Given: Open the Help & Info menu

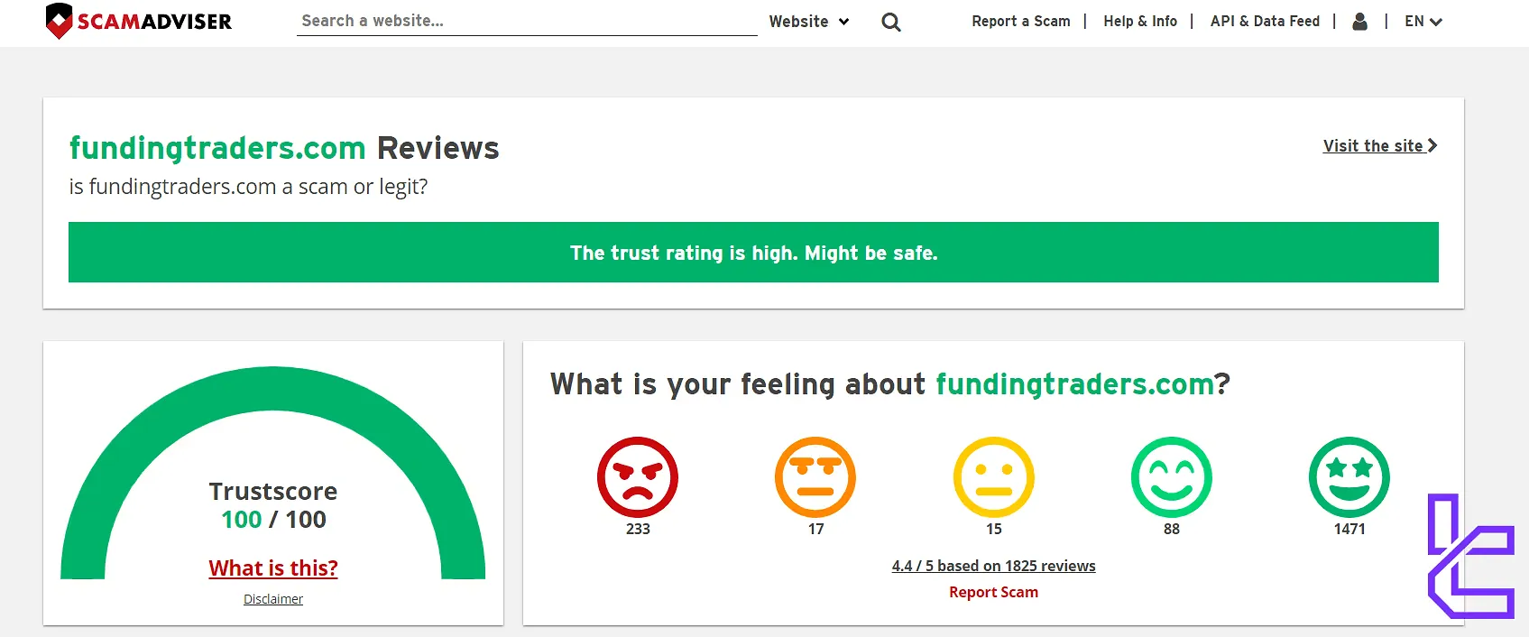Looking at the screenshot, I should [1139, 22].
